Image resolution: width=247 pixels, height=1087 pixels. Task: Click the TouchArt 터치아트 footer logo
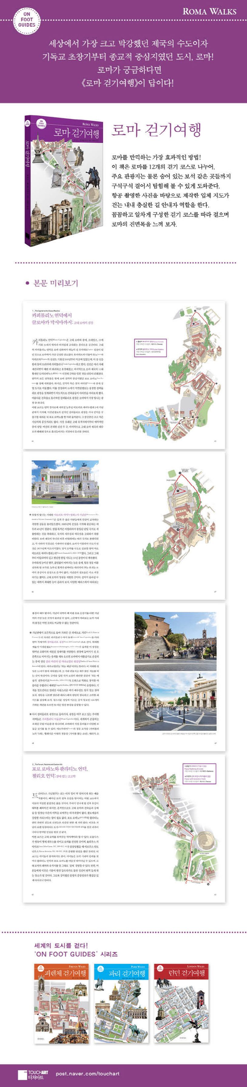click(x=33, y=1073)
